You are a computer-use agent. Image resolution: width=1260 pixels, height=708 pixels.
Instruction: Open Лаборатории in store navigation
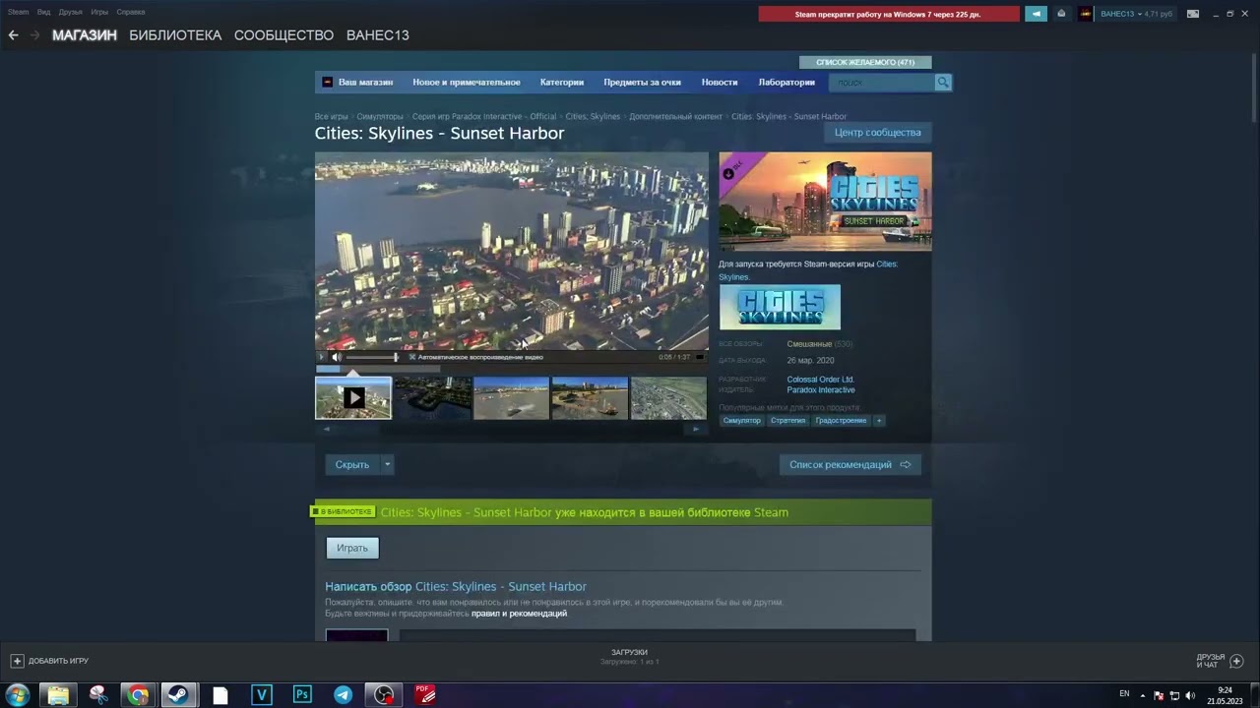coord(787,83)
